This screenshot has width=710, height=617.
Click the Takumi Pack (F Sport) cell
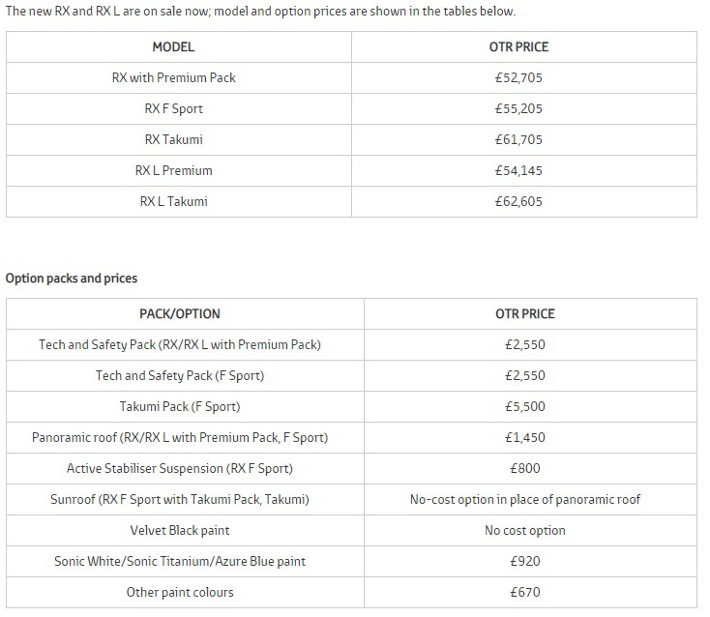point(179,406)
